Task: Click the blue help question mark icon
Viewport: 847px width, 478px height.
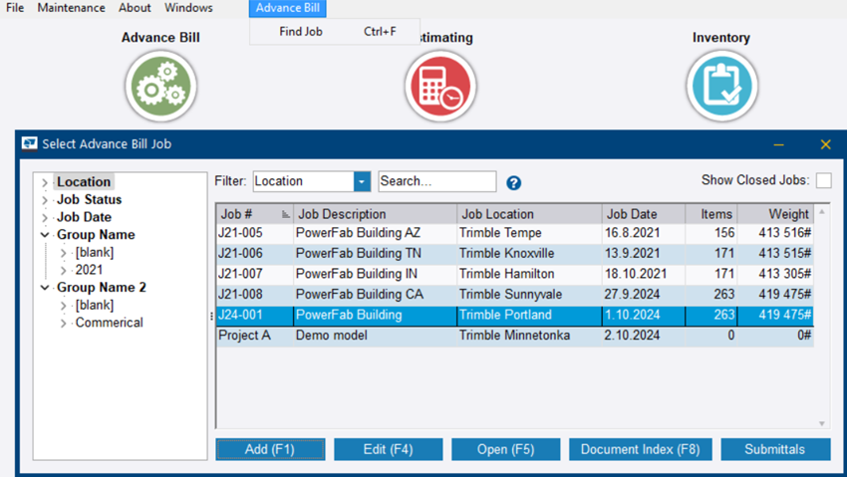Action: pyautogui.click(x=514, y=183)
